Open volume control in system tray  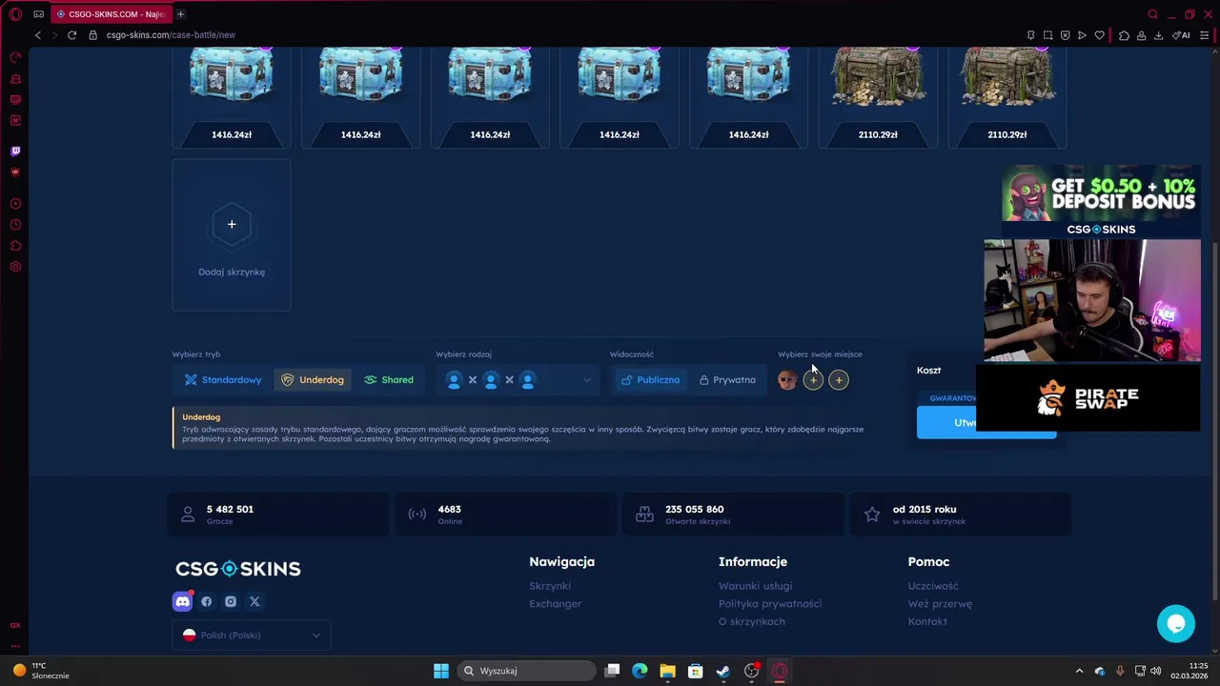pos(1155,671)
